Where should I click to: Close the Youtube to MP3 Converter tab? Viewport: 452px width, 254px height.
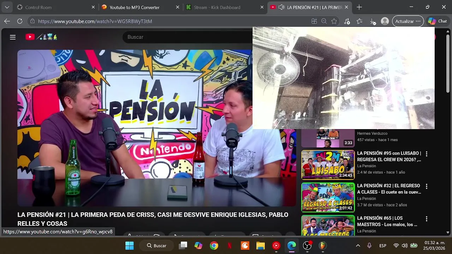click(x=178, y=7)
